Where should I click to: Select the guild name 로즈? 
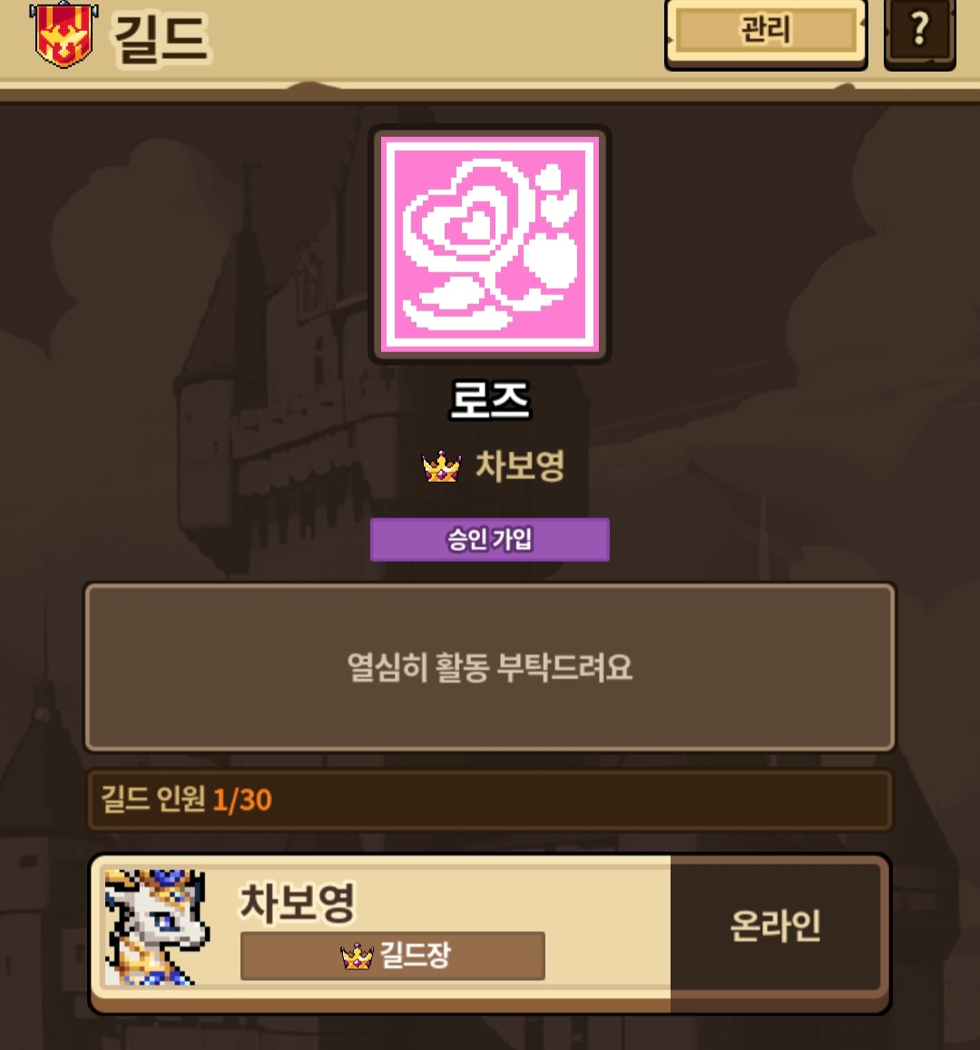click(x=490, y=400)
